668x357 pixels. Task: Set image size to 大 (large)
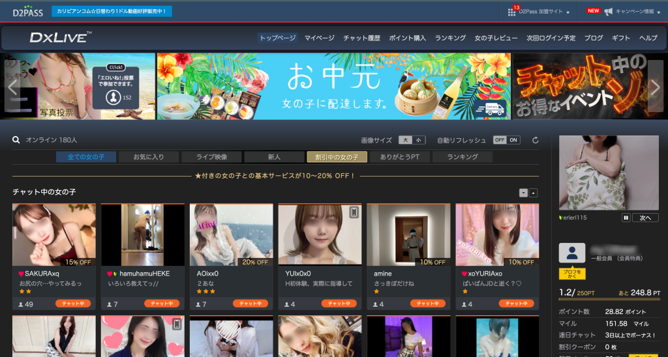click(x=405, y=140)
